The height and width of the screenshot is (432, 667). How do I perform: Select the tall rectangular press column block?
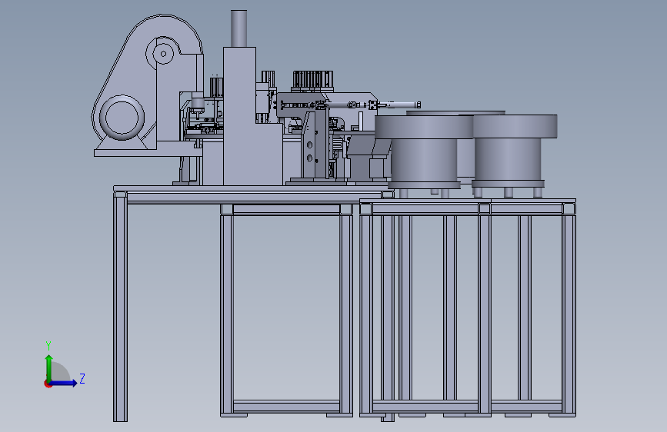(x=239, y=115)
